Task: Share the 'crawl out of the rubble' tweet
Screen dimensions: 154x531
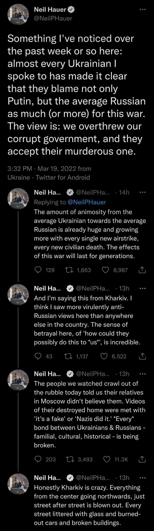Action: [x=142, y=459]
